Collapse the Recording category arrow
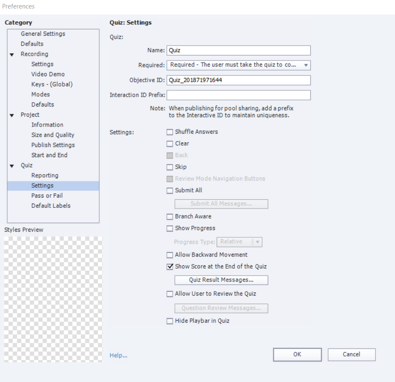This screenshot has width=395, height=382. (x=12, y=55)
